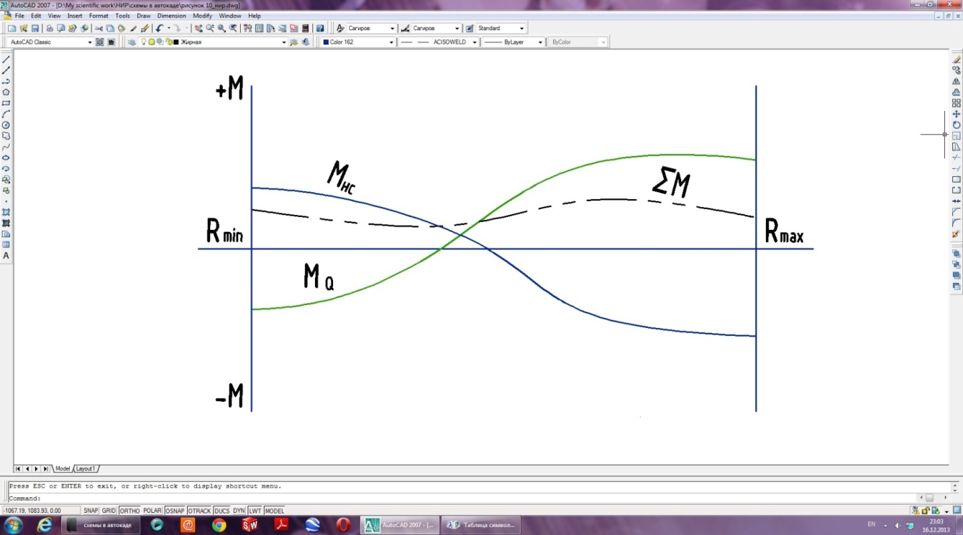Select the Polygon drawing tool
963x535 pixels.
coord(6,92)
